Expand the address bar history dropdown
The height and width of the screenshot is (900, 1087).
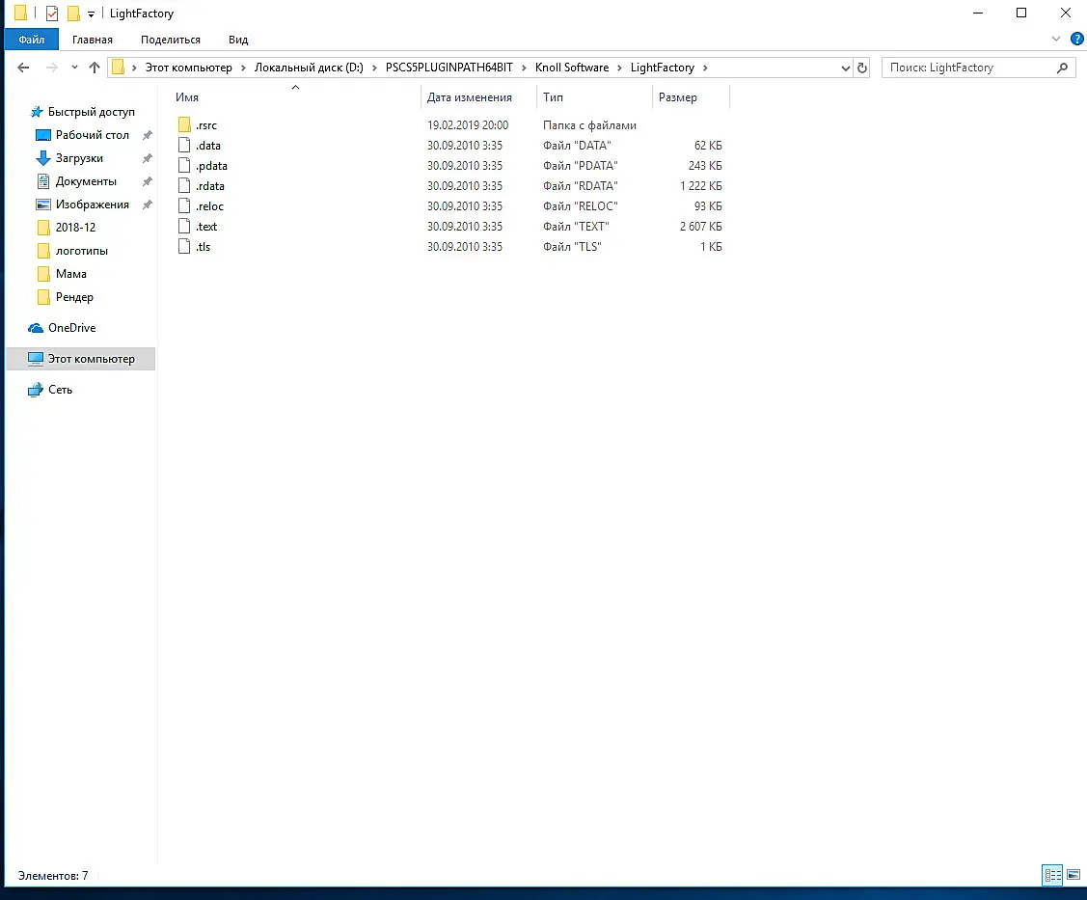tap(845, 68)
